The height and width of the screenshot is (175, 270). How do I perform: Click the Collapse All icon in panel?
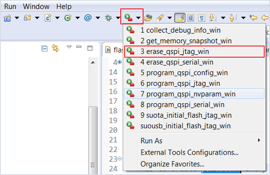point(44,48)
